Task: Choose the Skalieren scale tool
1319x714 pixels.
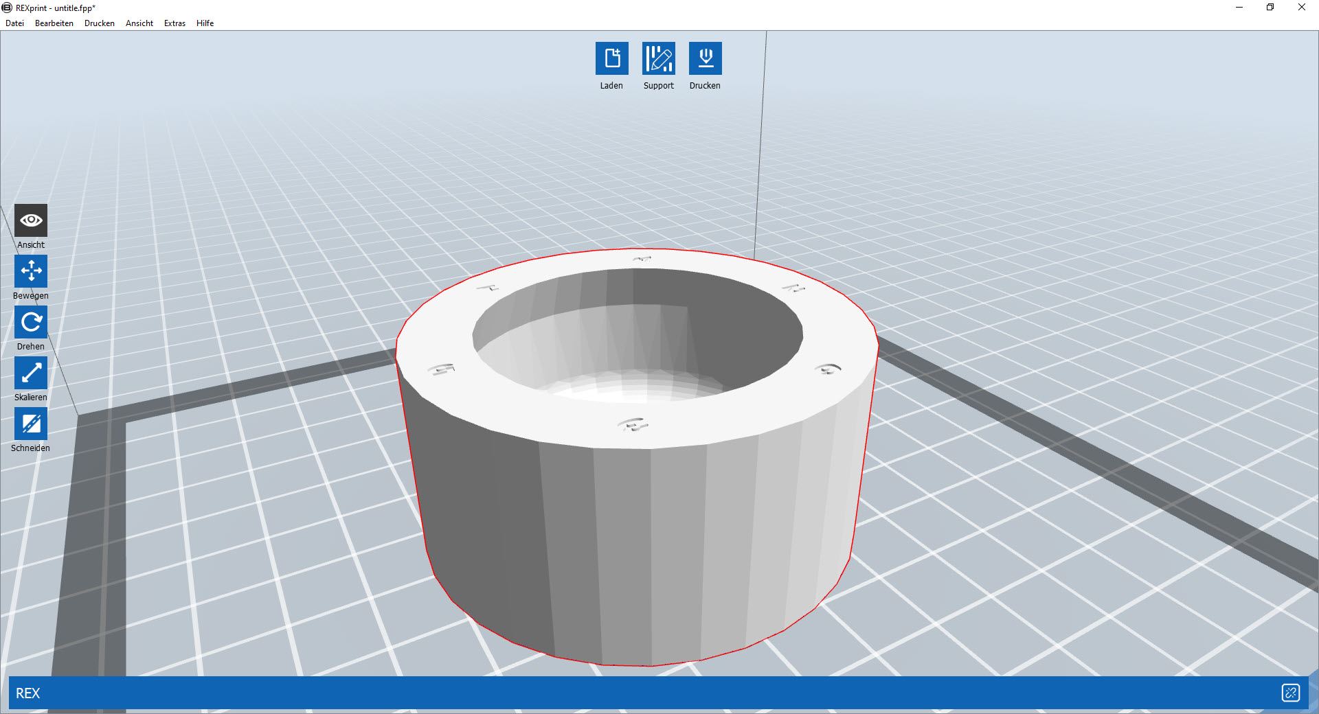Action: click(31, 373)
